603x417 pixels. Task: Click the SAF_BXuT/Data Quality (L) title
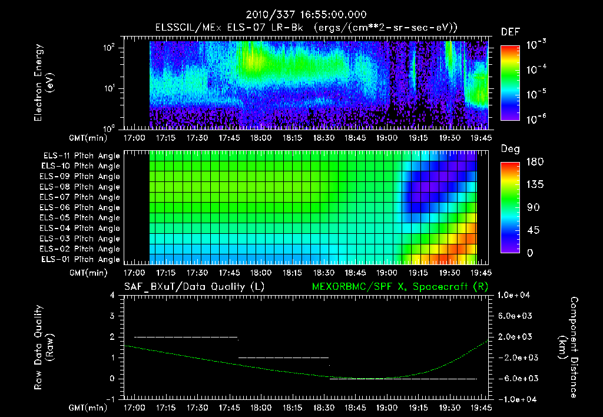[194, 287]
